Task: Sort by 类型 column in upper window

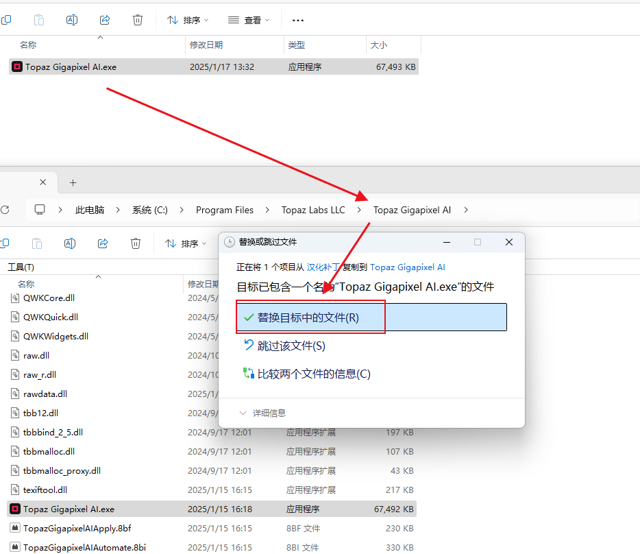Action: [x=296, y=45]
